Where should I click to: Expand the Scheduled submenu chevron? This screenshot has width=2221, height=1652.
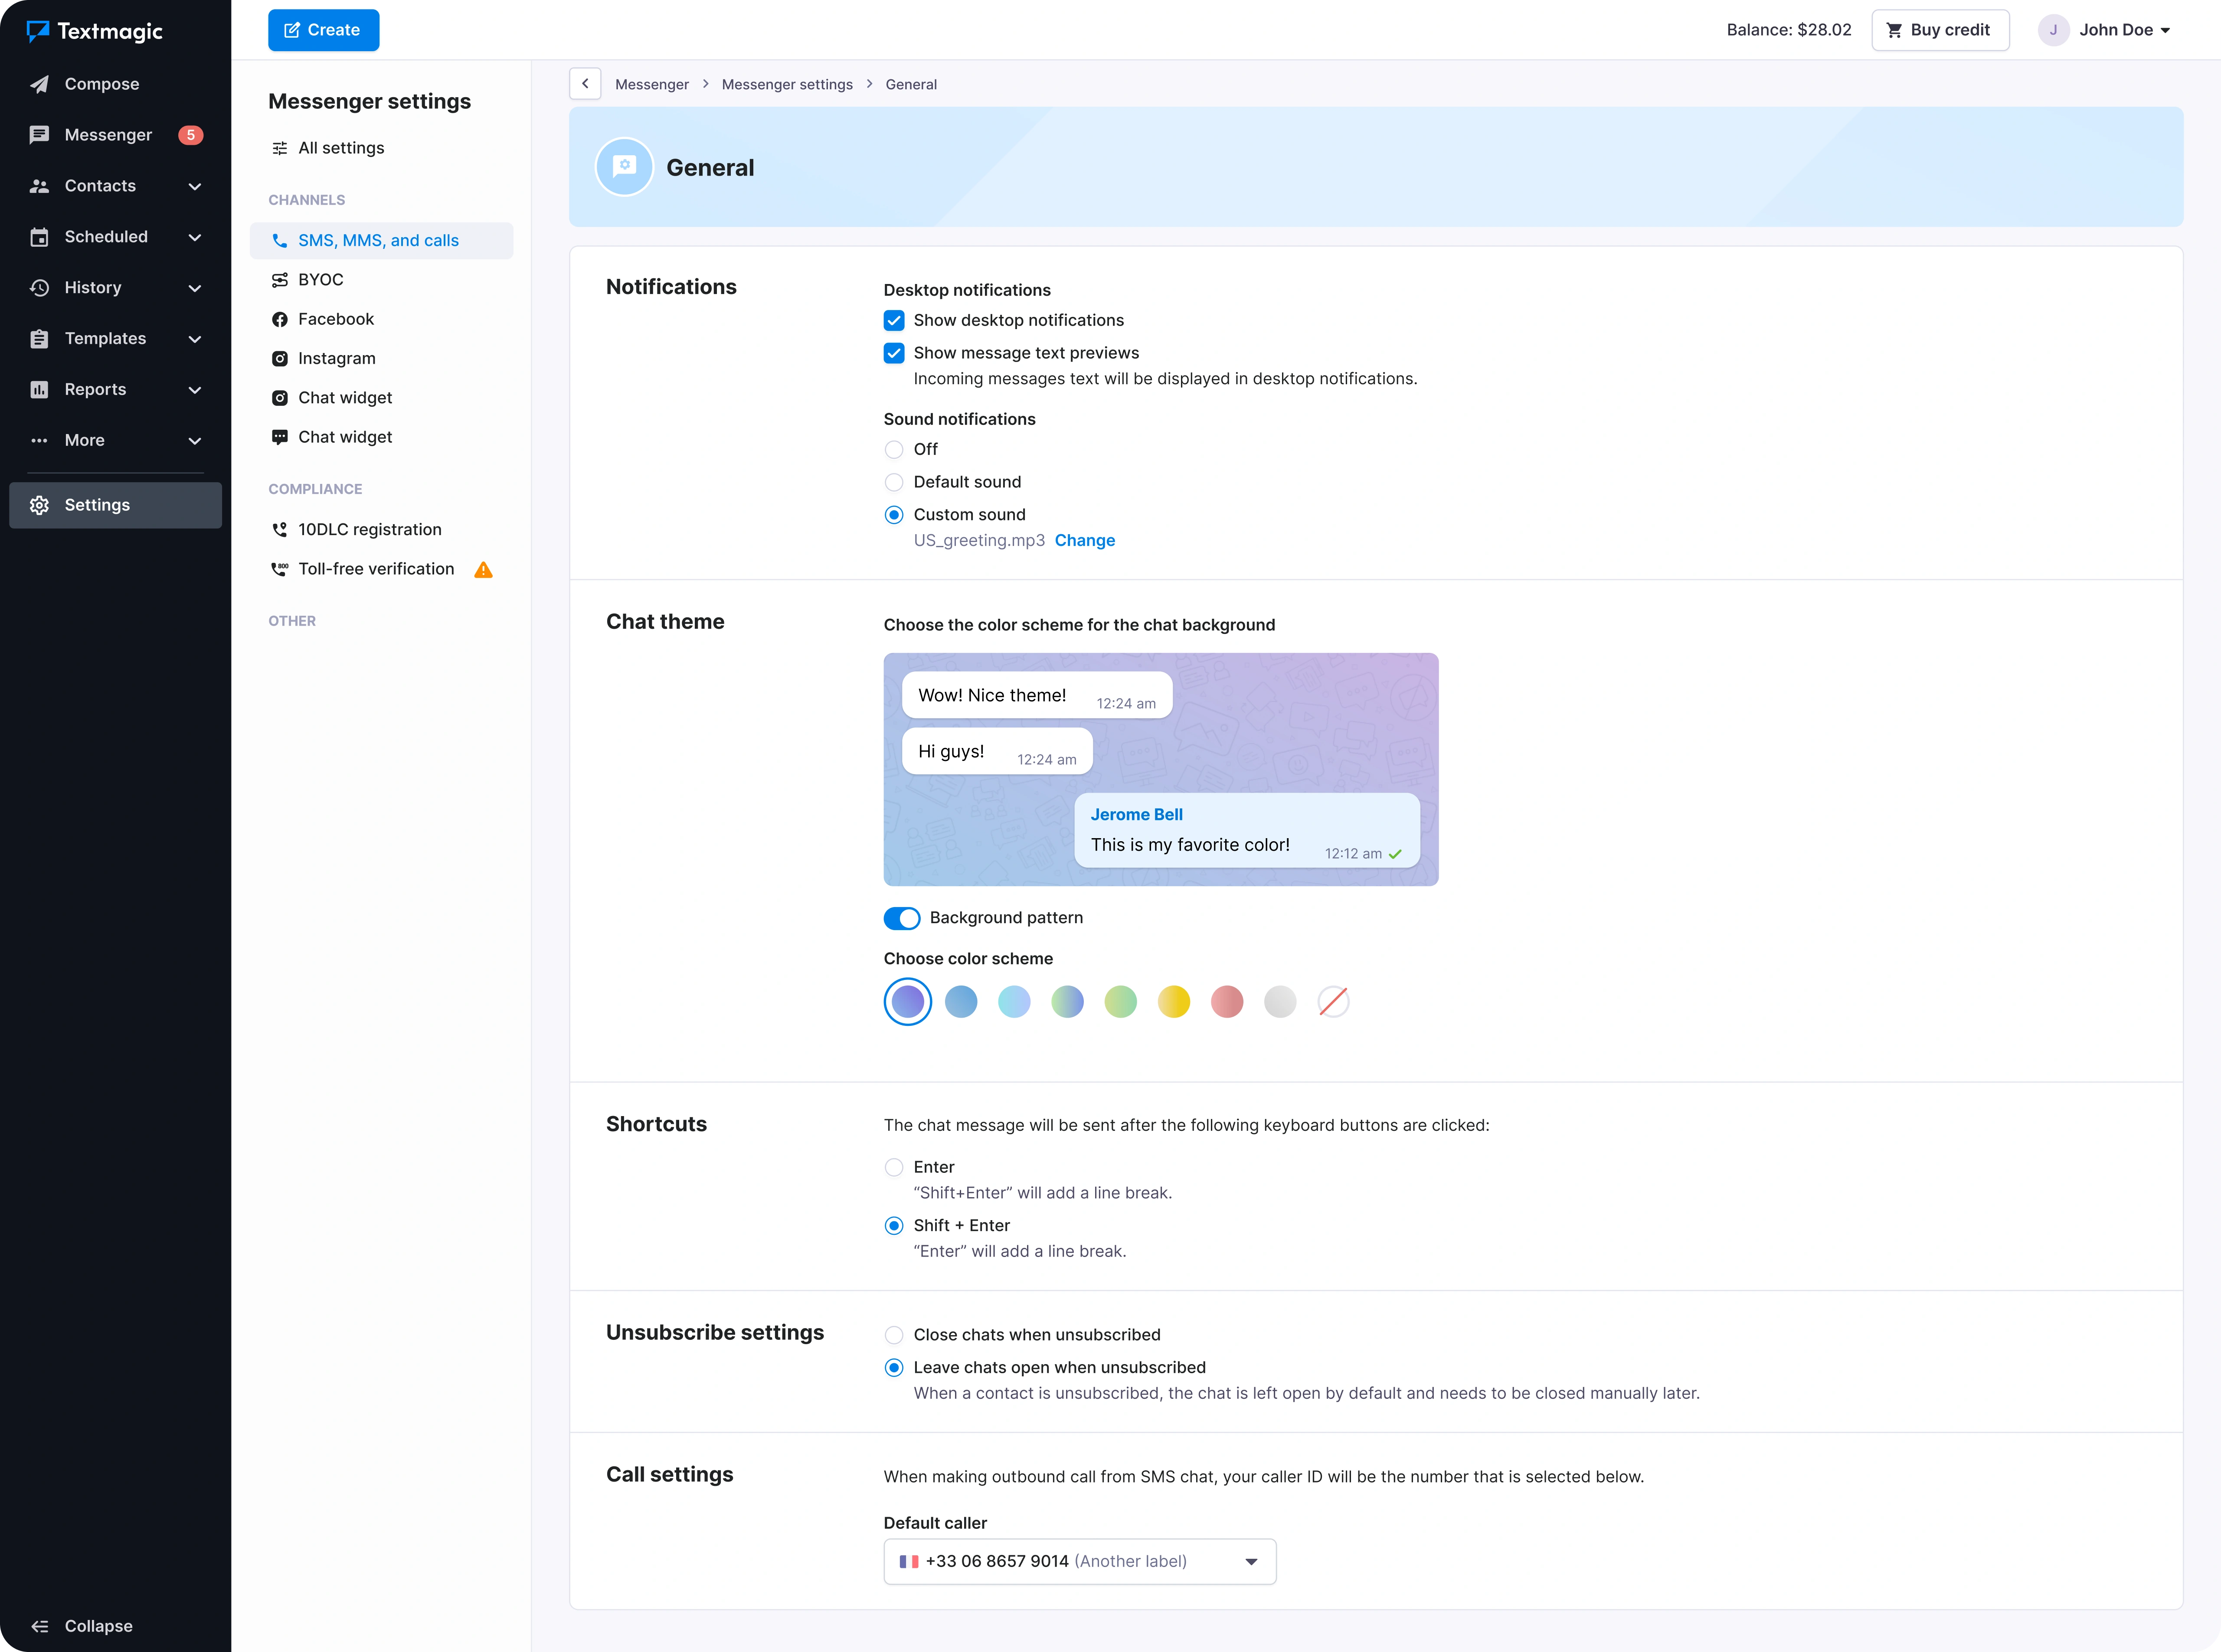pyautogui.click(x=195, y=238)
